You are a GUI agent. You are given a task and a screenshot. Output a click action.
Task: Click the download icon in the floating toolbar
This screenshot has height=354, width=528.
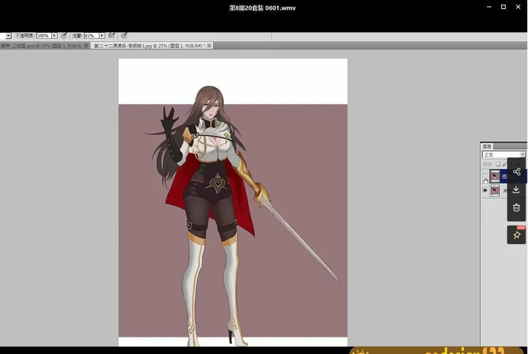pos(516,189)
